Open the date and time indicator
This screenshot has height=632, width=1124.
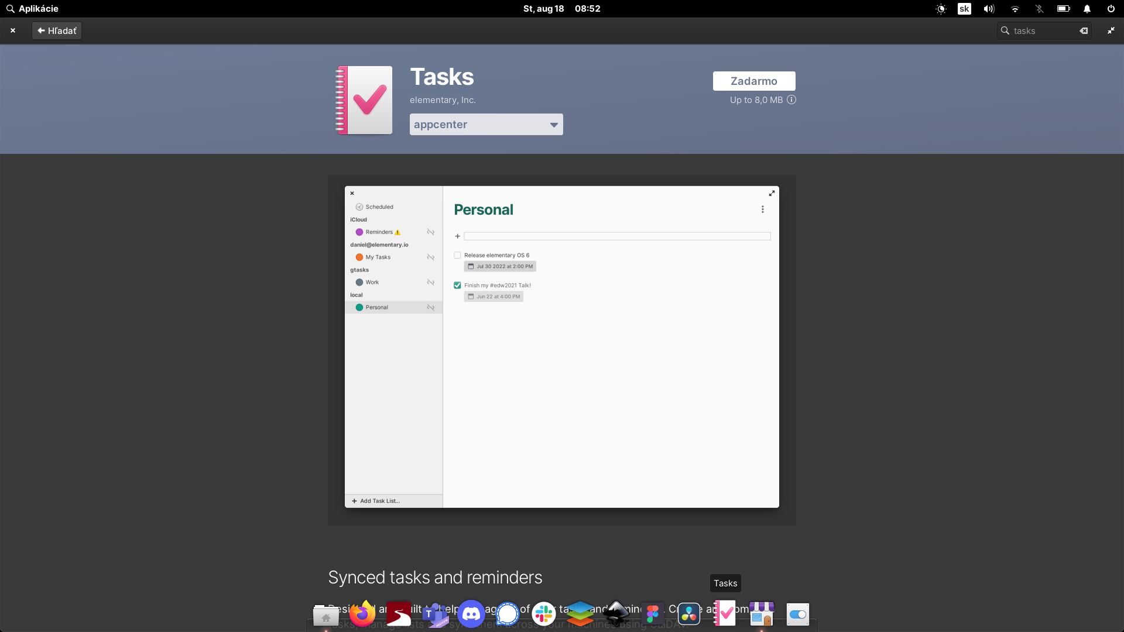coord(561,9)
